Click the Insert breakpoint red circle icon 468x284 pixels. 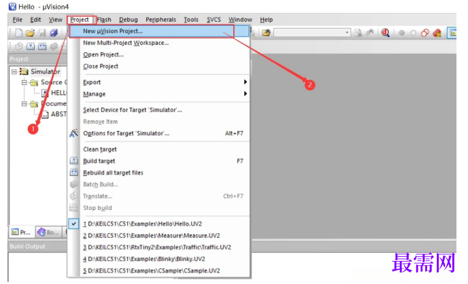click(402, 33)
